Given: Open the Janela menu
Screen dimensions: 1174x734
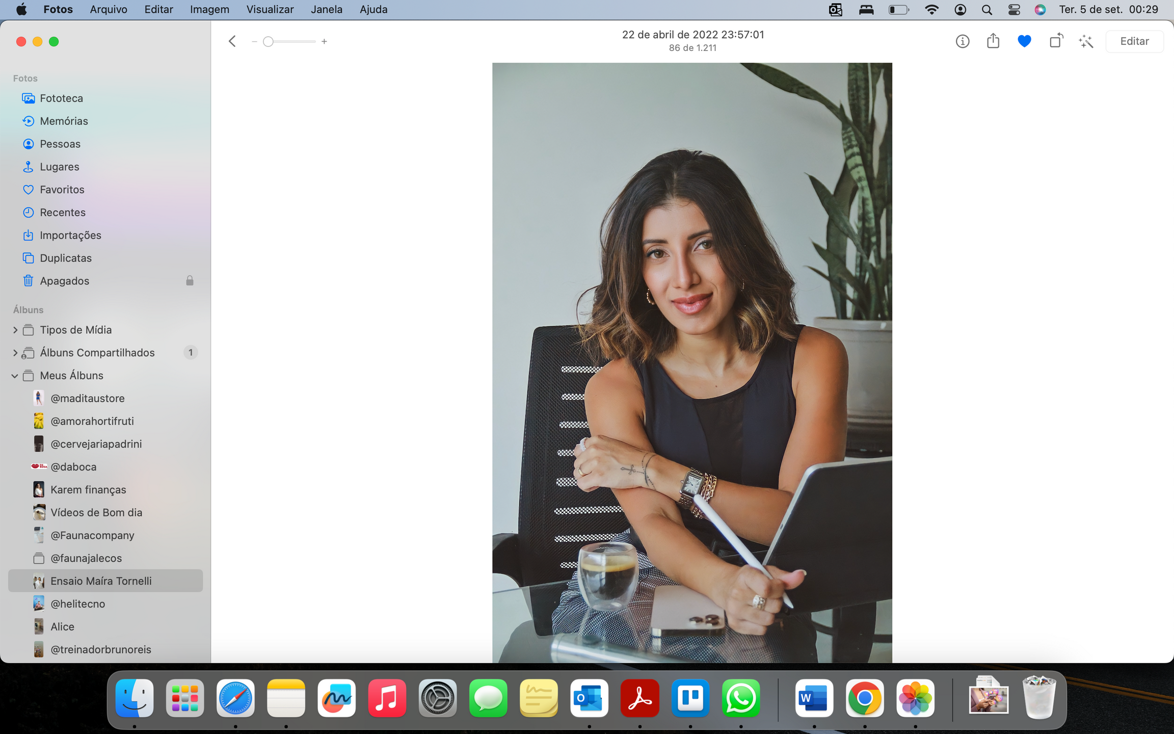Looking at the screenshot, I should click(327, 9).
